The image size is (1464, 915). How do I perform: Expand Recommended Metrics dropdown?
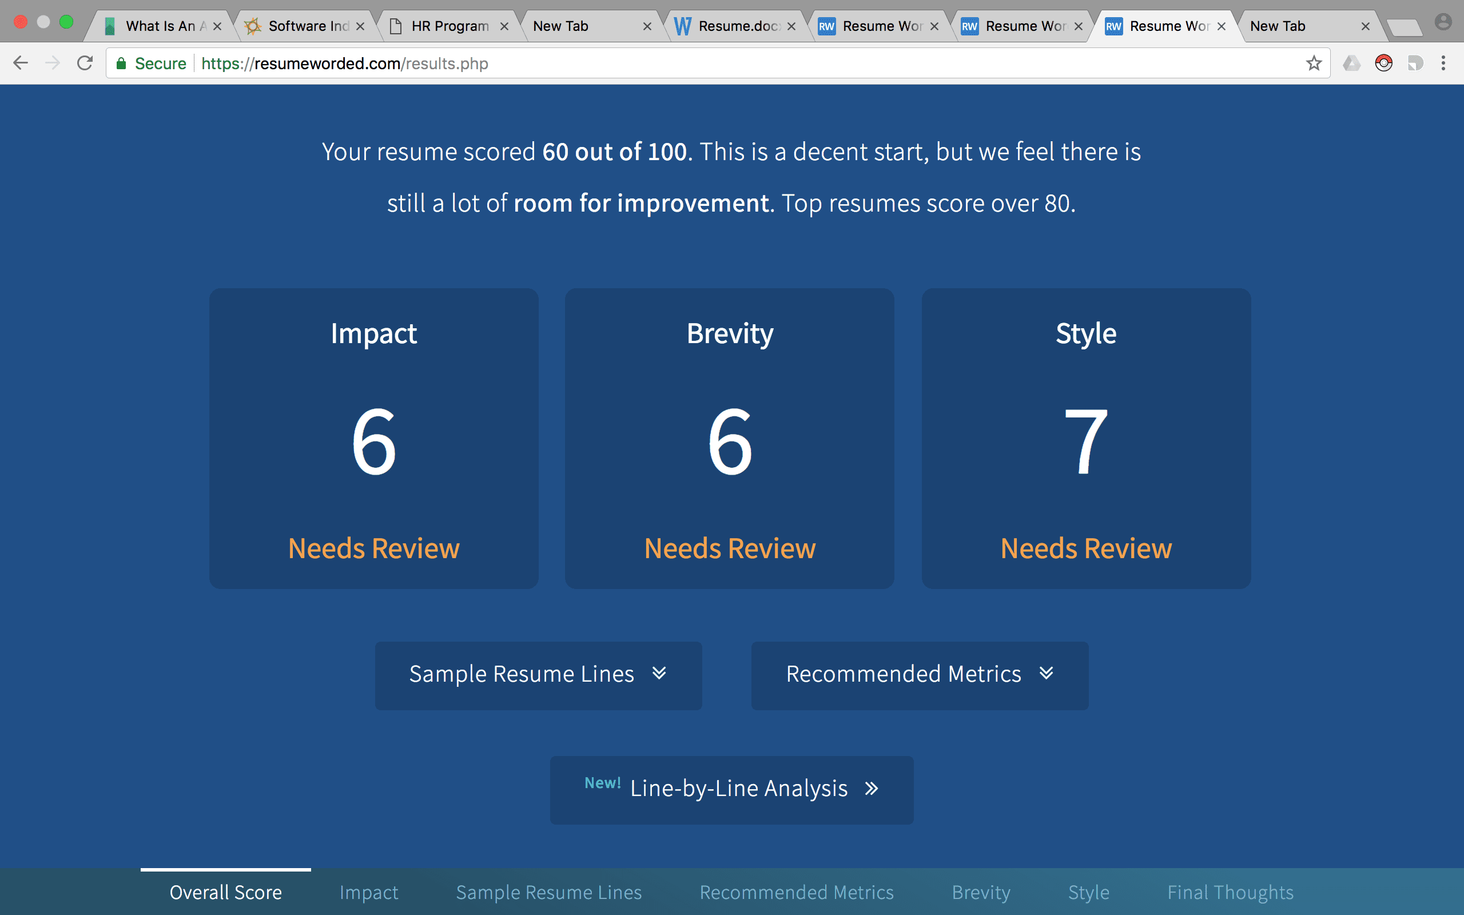pyautogui.click(x=919, y=675)
